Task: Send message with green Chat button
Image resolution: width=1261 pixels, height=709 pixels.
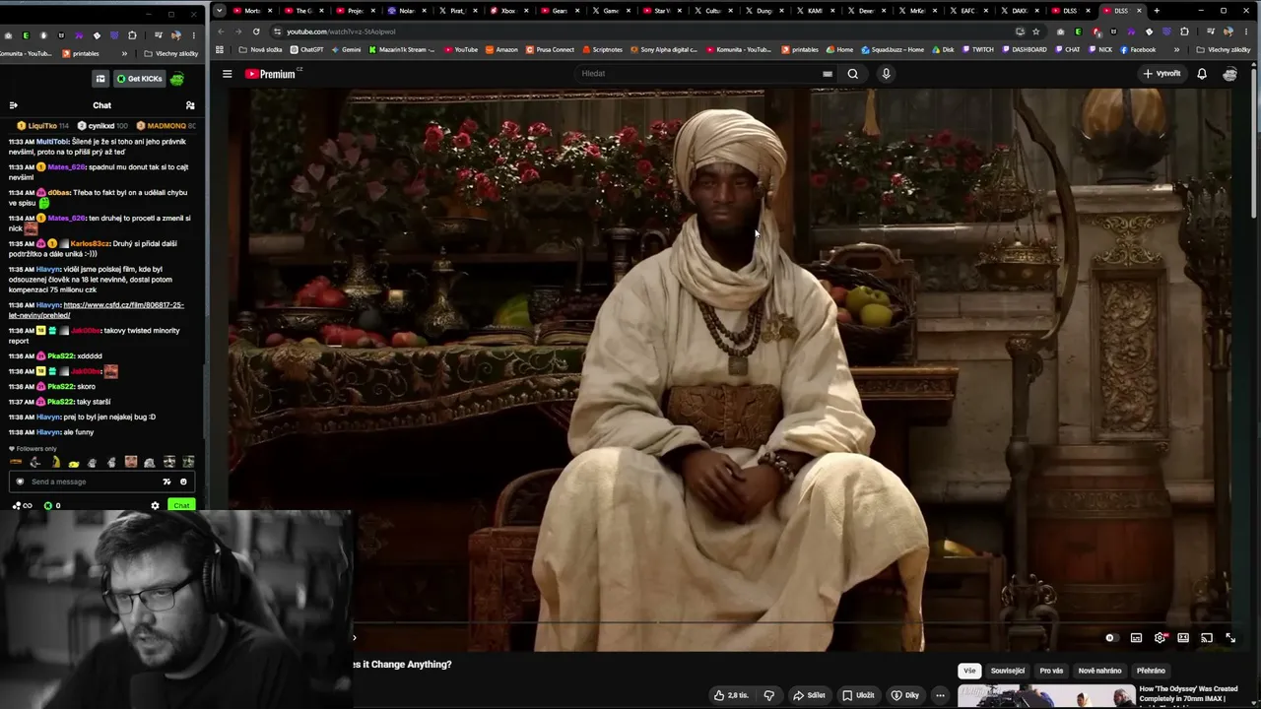Action: tap(180, 505)
